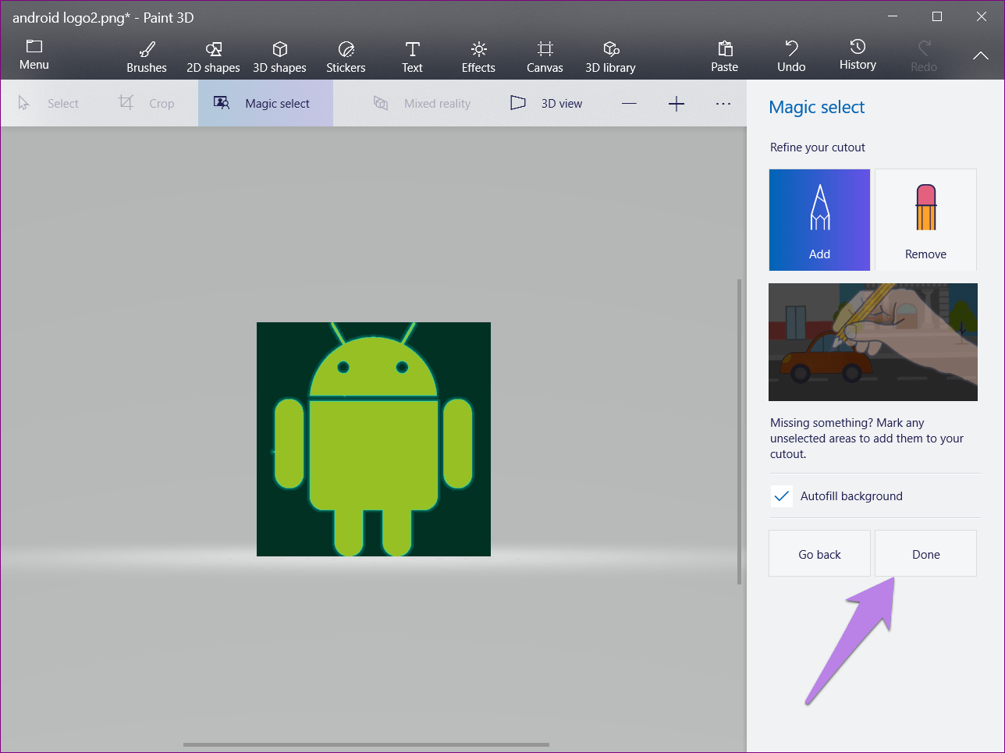The height and width of the screenshot is (753, 1005).
Task: Select the Remove refine tool
Action: pos(925,220)
